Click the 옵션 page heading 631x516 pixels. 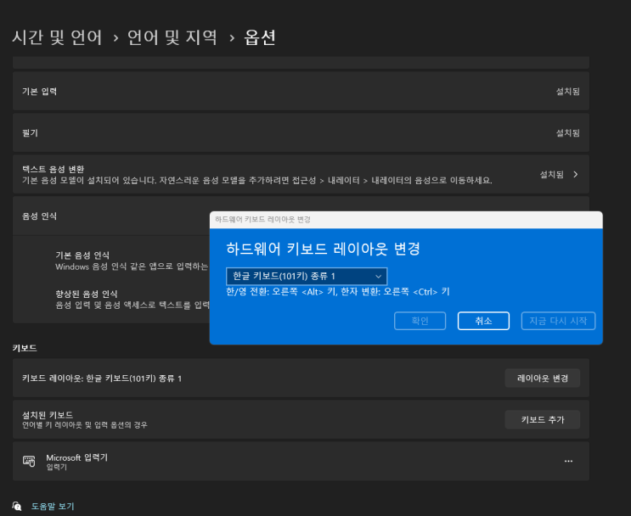pyautogui.click(x=260, y=37)
